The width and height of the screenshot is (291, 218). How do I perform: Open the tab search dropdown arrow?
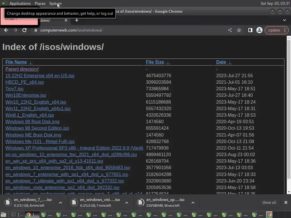(284, 20)
